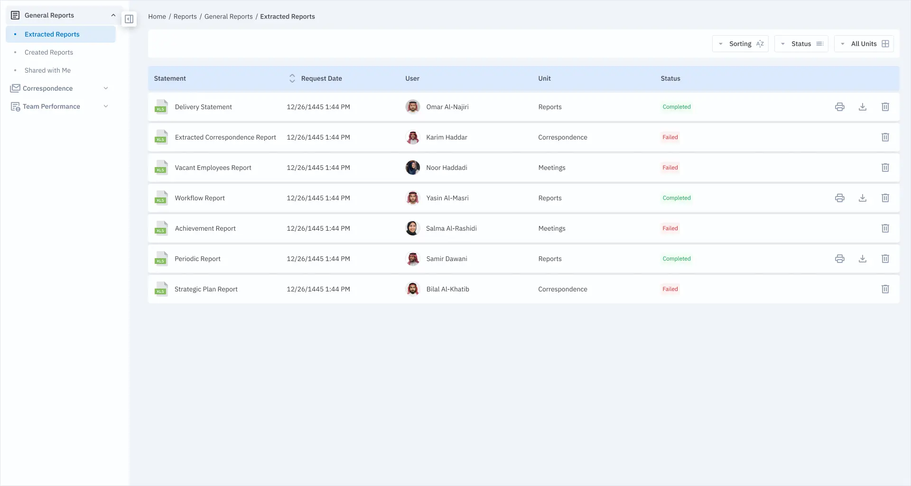Download the Delivery Statement file

coord(862,107)
